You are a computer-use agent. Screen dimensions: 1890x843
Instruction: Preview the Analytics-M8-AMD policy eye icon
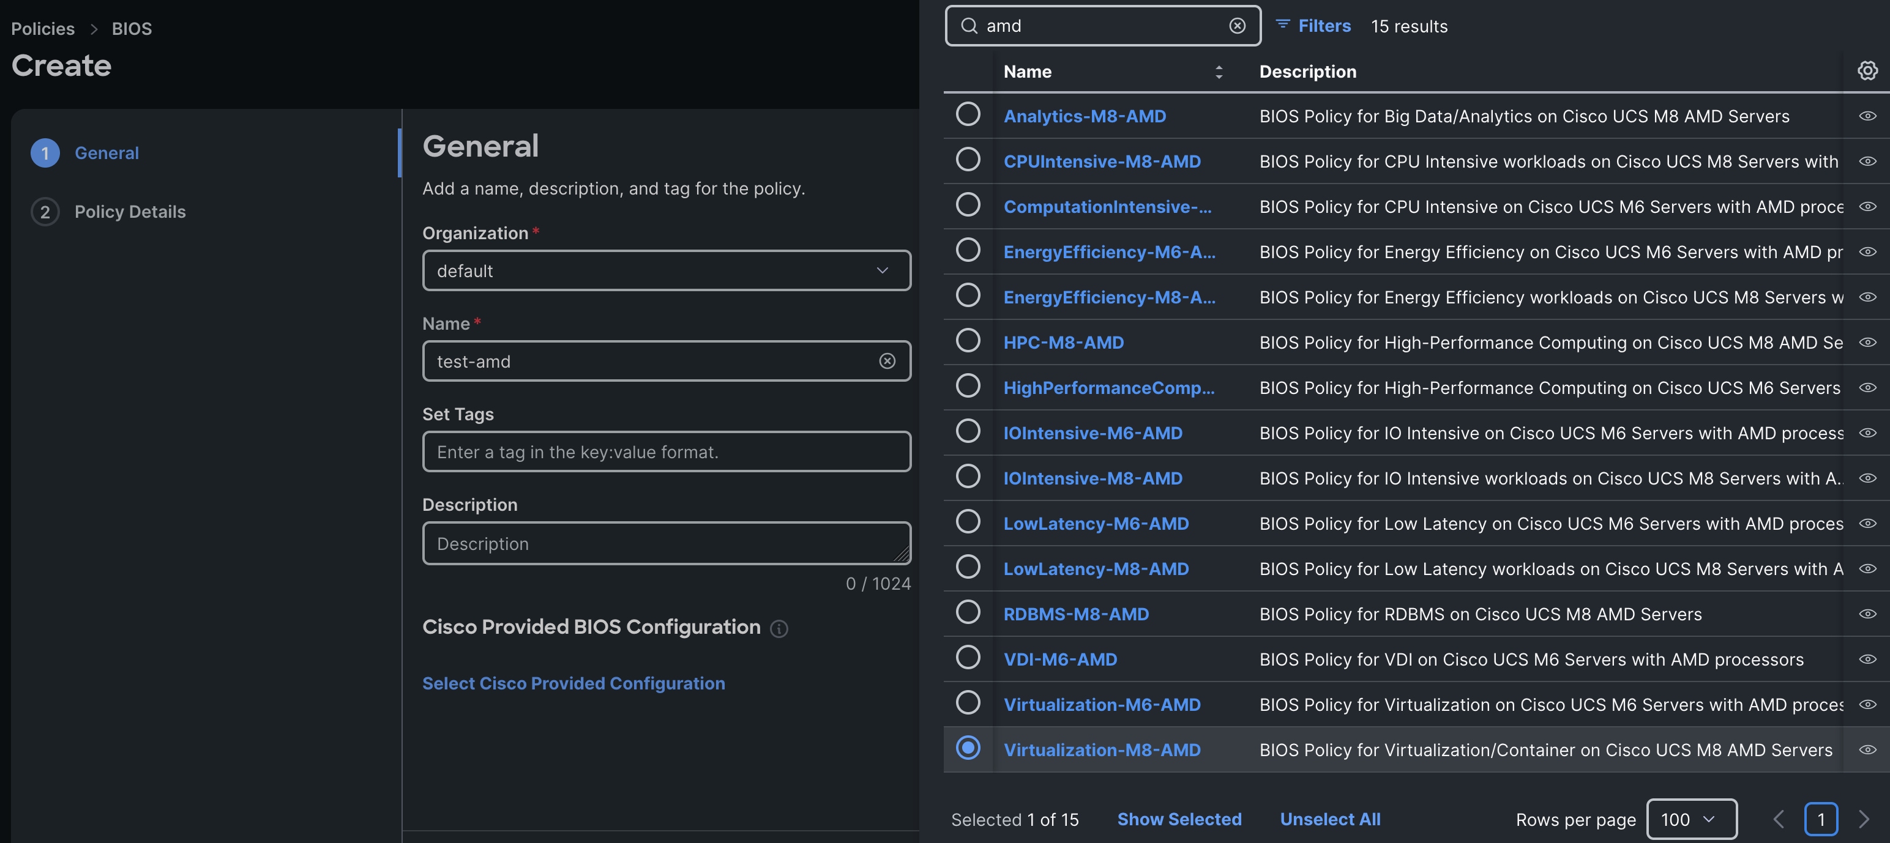[x=1867, y=116]
